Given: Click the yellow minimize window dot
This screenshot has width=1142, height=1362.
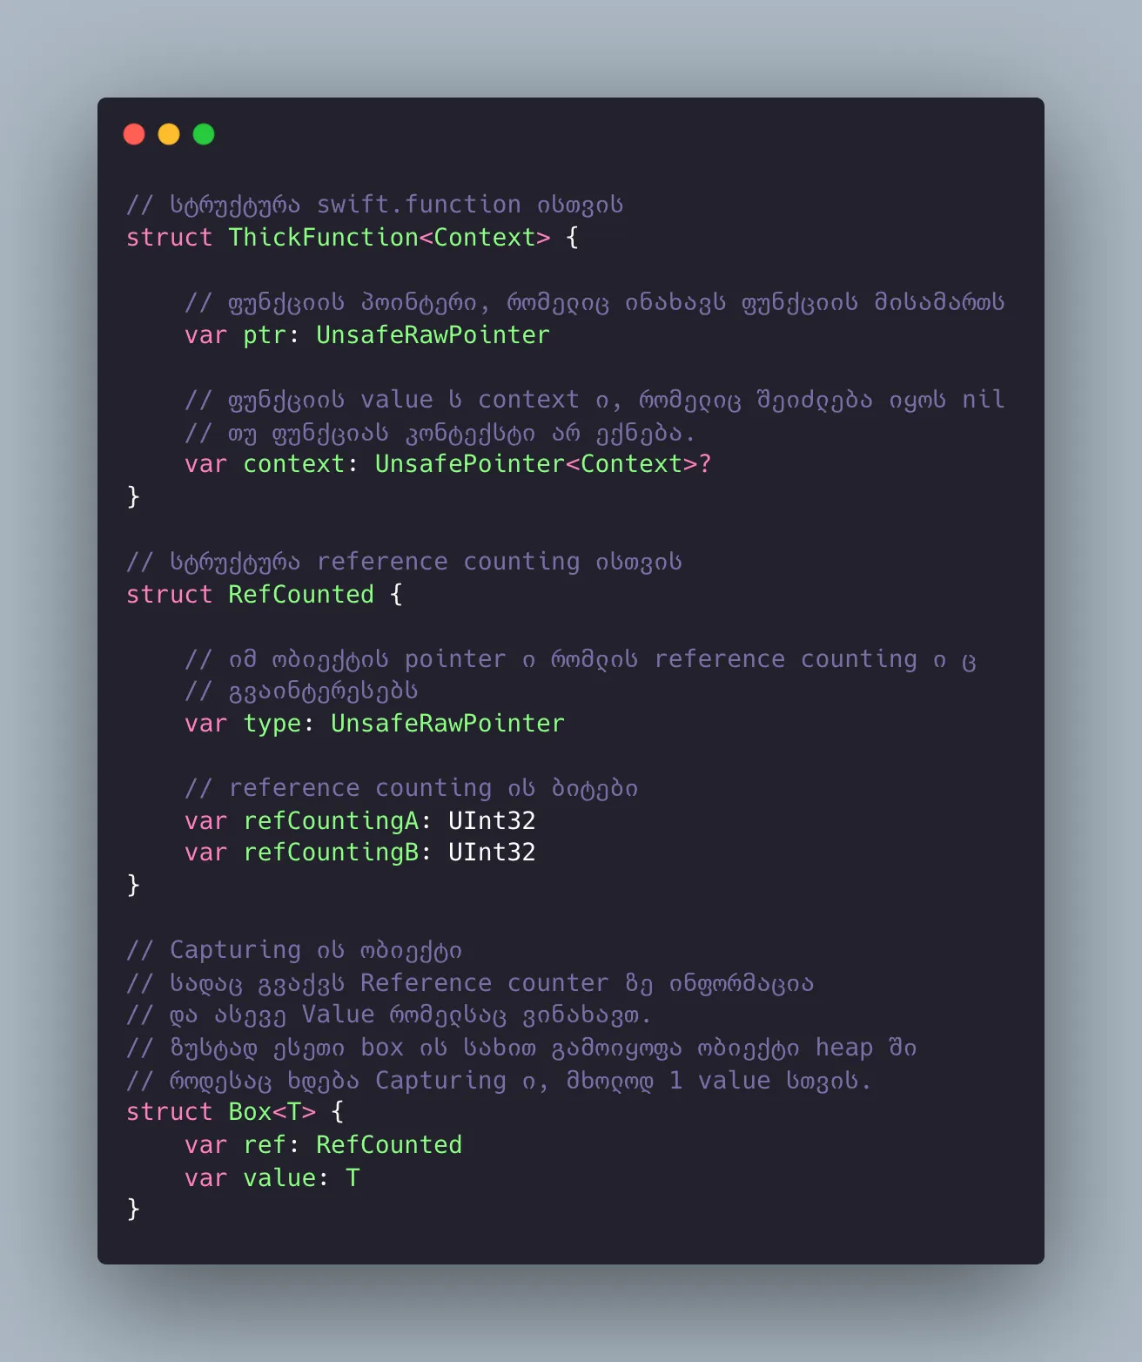Looking at the screenshot, I should point(169,134).
